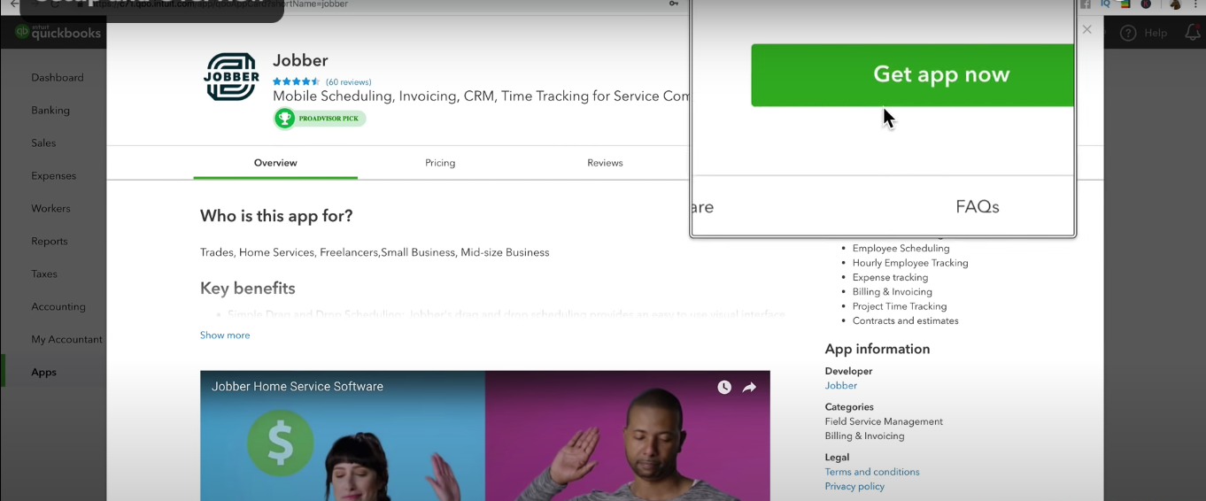Open the Privacy policy link

tap(854, 487)
